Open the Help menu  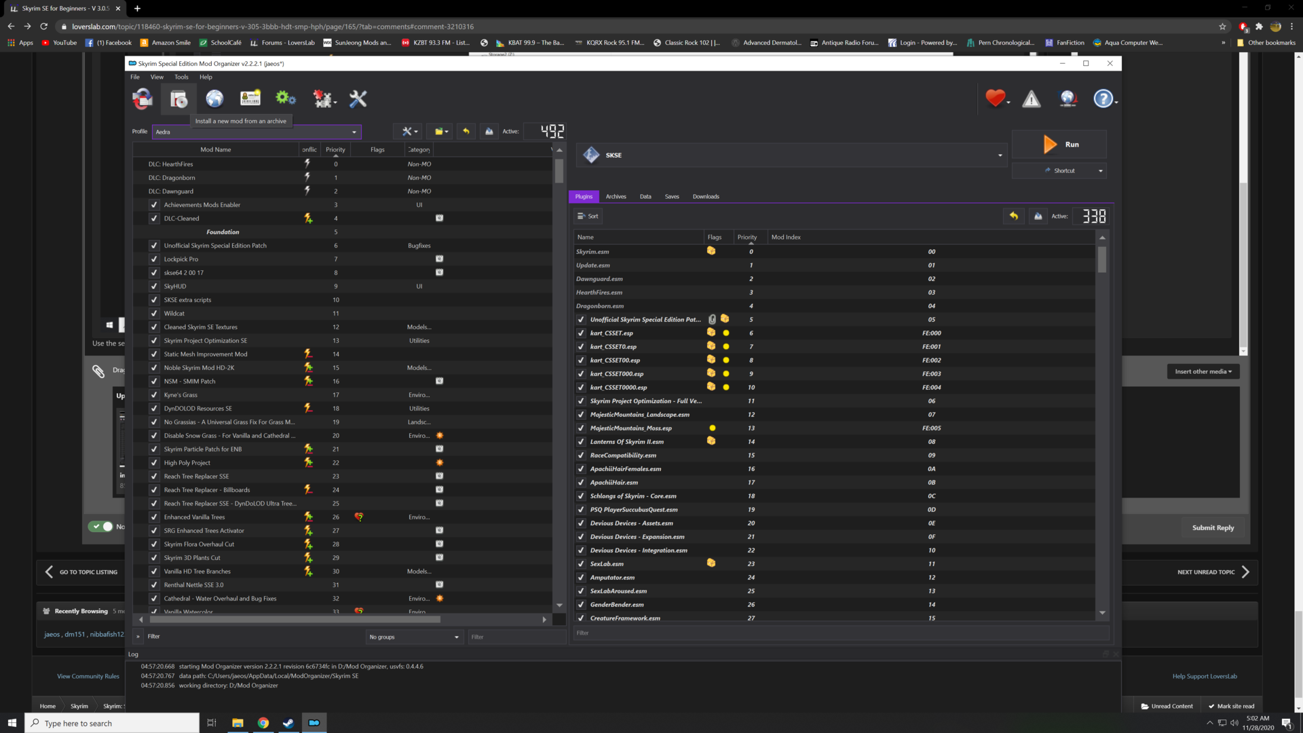[x=206, y=77]
